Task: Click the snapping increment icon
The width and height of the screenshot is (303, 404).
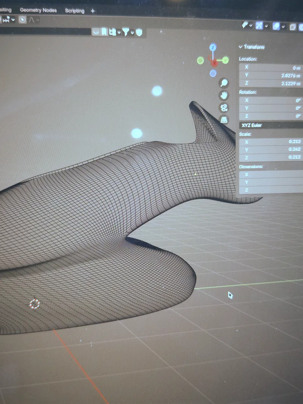Action: (x=6, y=19)
